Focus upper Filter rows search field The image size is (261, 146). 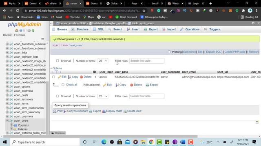(147, 61)
